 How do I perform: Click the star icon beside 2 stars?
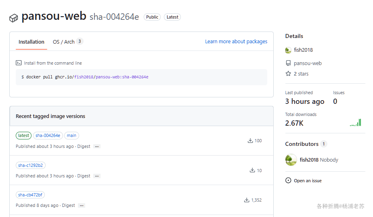point(288,74)
